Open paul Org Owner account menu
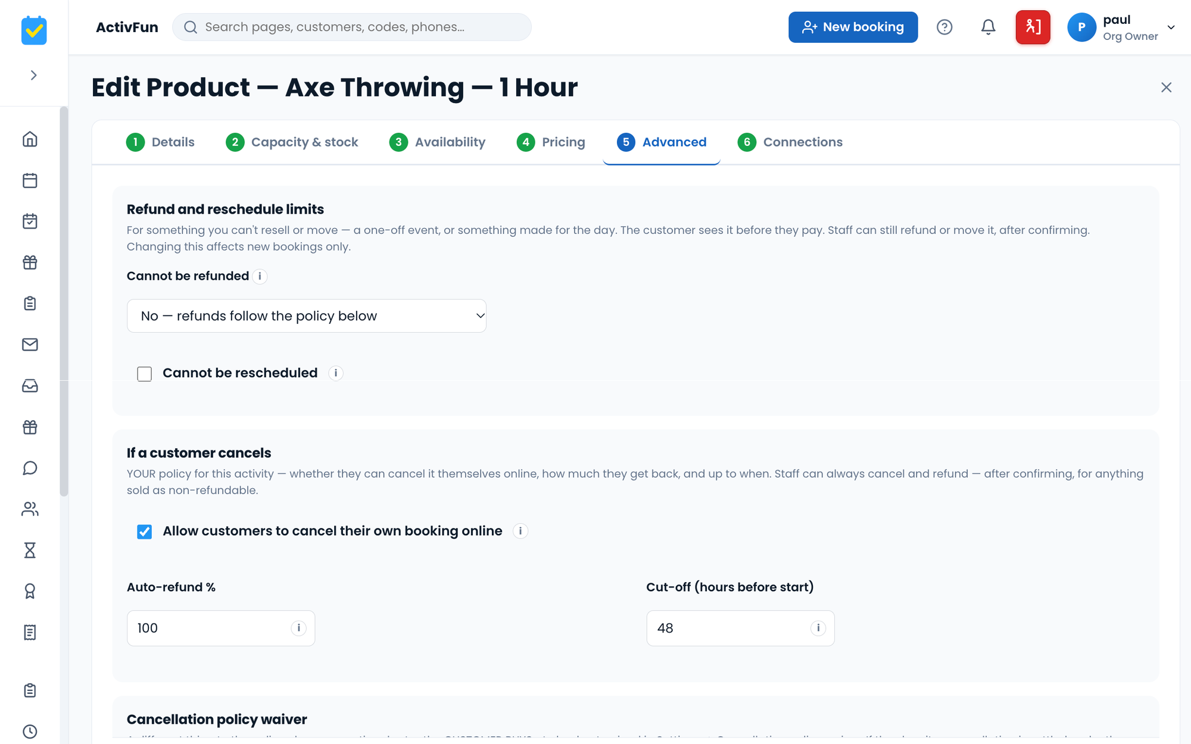Image resolution: width=1191 pixels, height=744 pixels. 1121,27
